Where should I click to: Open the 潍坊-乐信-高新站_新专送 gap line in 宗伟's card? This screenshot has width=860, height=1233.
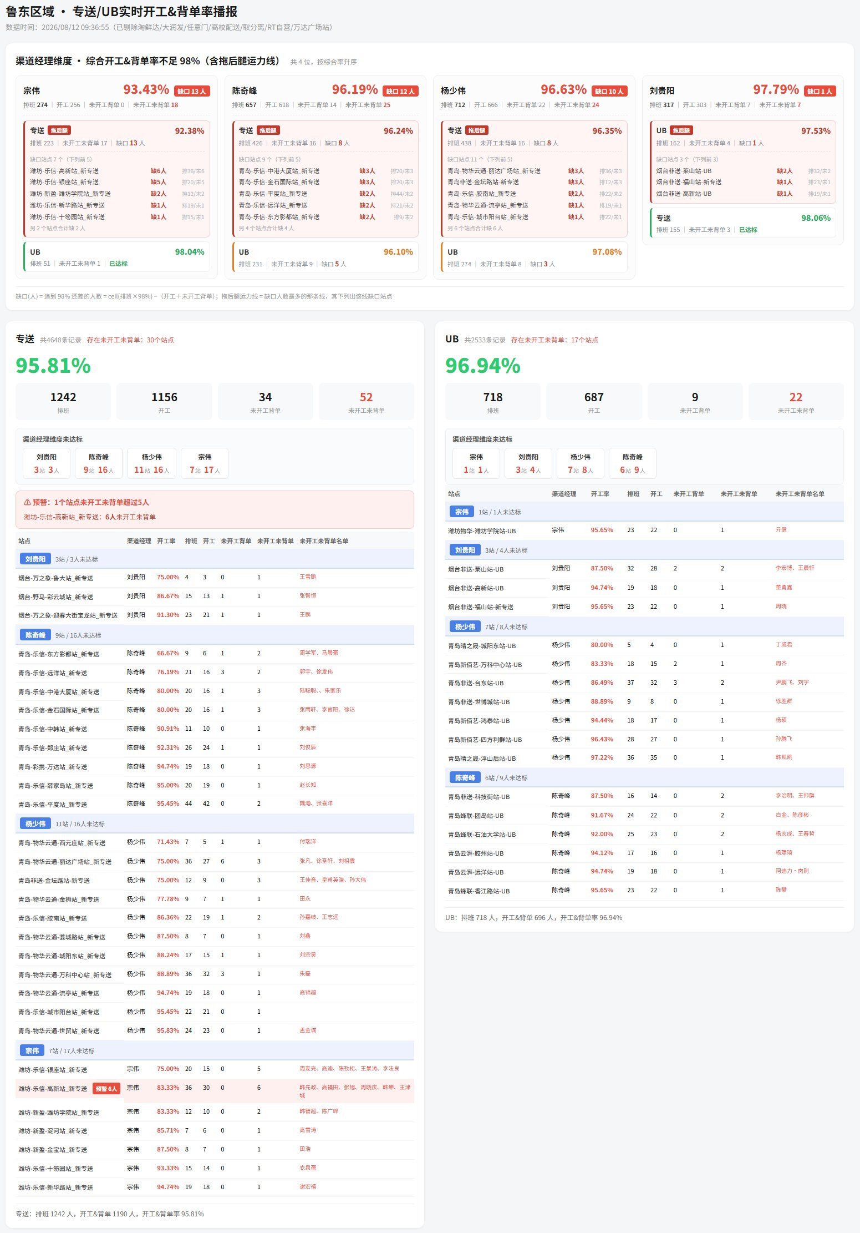tap(117, 171)
